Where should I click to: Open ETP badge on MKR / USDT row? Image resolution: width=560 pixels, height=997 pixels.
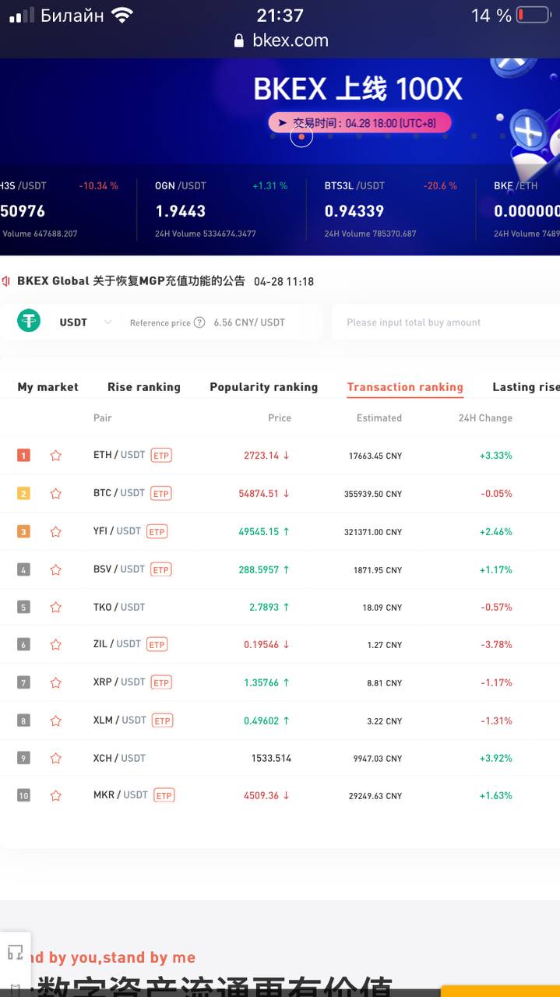(x=164, y=796)
